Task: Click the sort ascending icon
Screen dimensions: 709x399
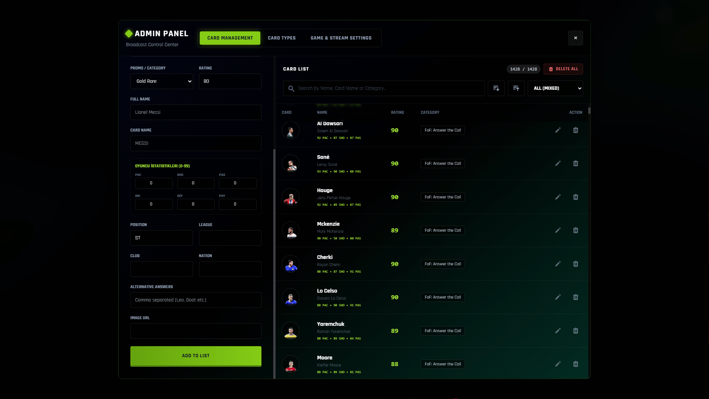Action: click(516, 88)
